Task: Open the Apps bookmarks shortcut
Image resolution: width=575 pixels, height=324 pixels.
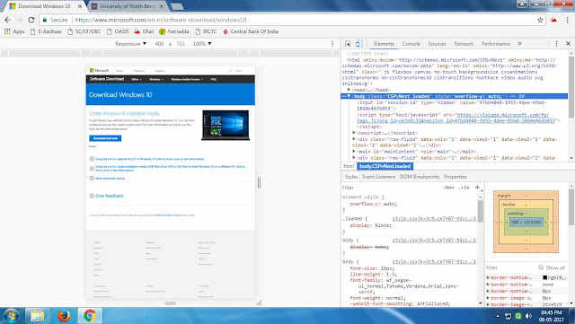Action: coord(14,31)
